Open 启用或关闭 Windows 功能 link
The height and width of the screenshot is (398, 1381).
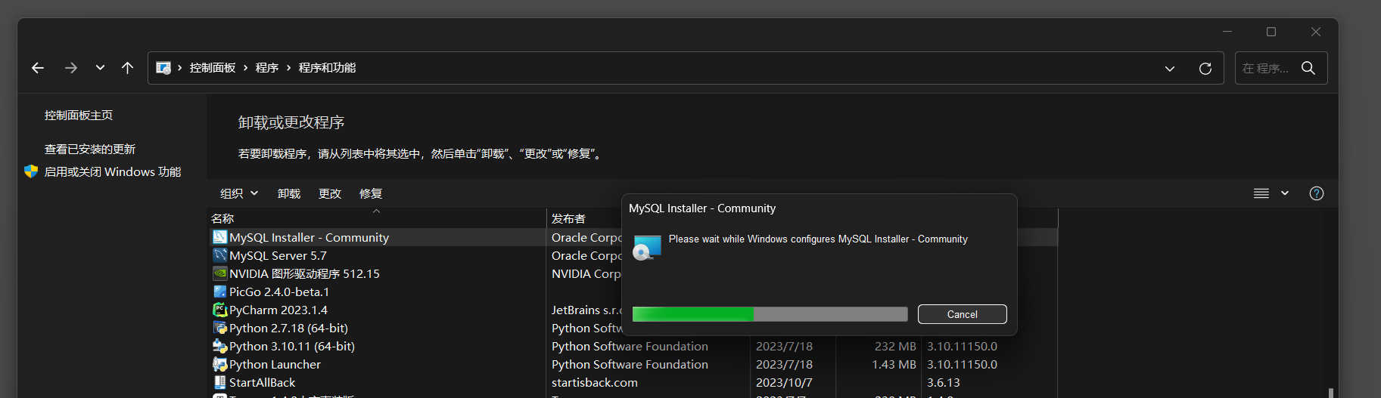(113, 172)
